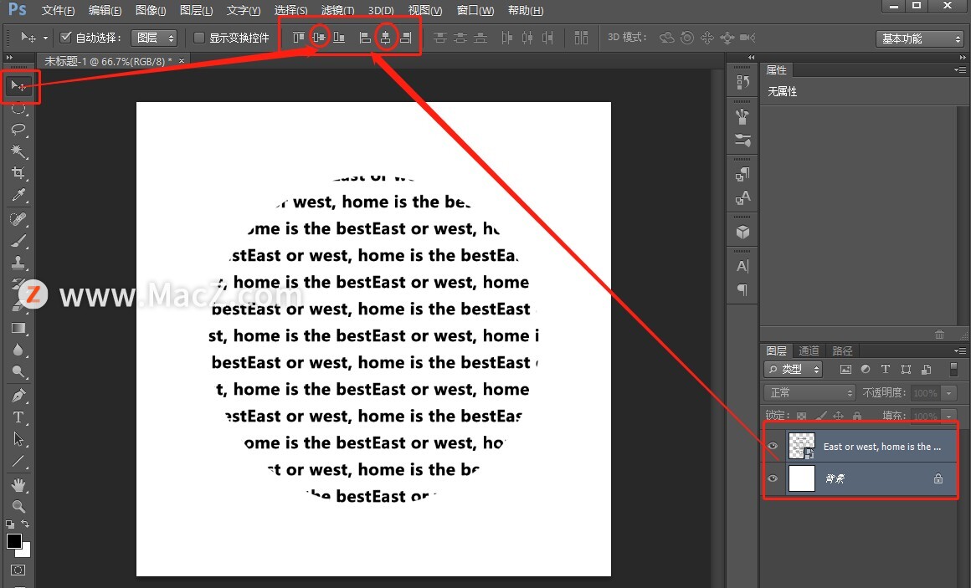Select the Zoom tool in toolbox
This screenshot has width=971, height=588.
(x=18, y=506)
